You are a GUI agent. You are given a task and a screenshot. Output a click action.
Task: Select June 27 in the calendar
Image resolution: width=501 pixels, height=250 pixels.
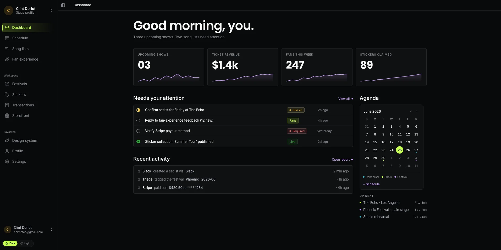pyautogui.click(x=416, y=150)
